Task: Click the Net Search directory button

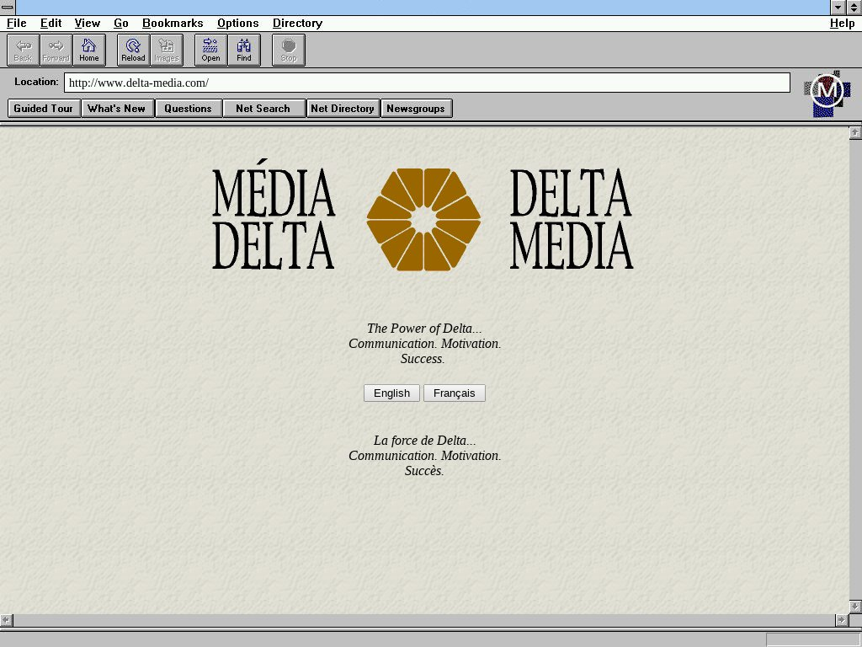Action: 263,109
